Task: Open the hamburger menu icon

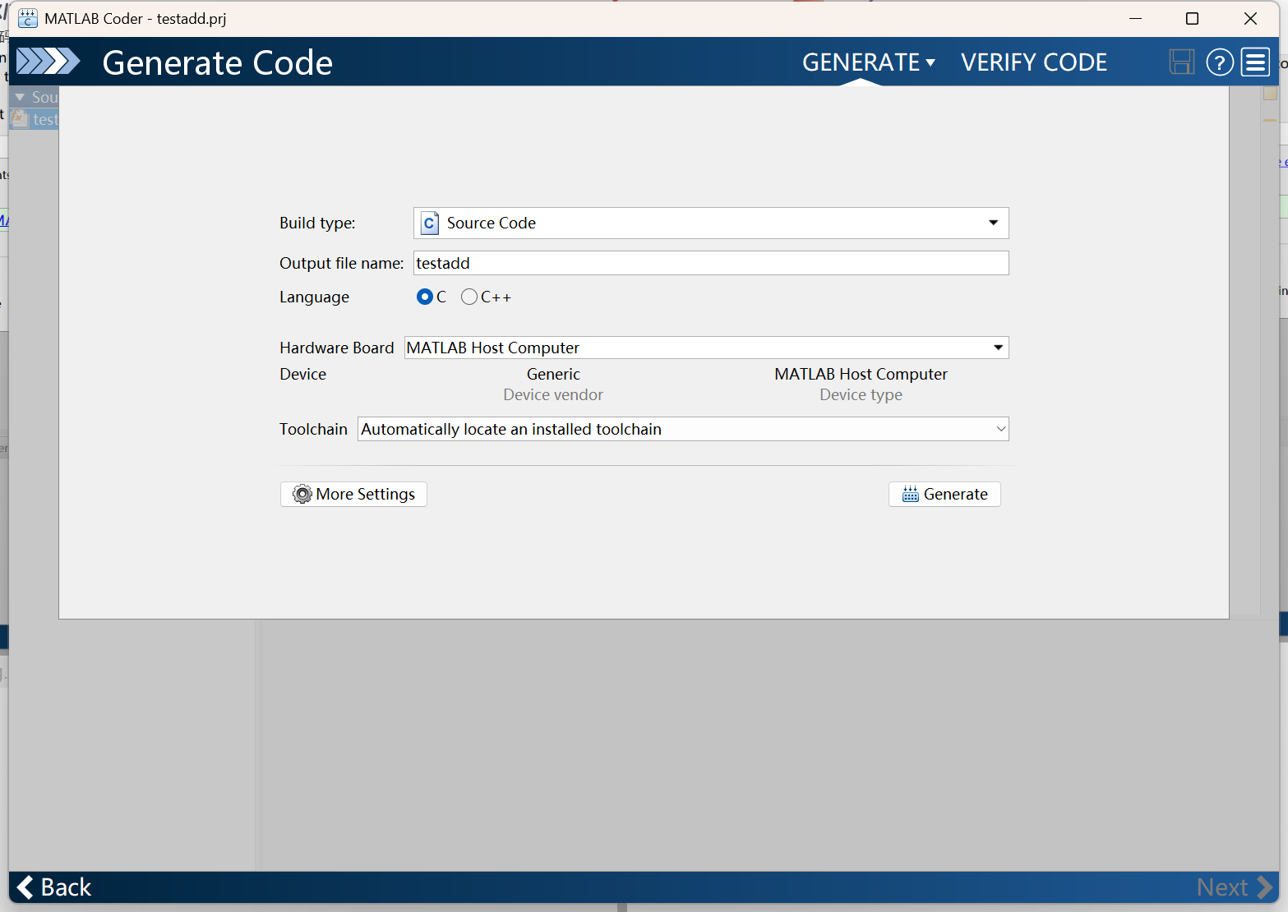Action: (x=1255, y=62)
